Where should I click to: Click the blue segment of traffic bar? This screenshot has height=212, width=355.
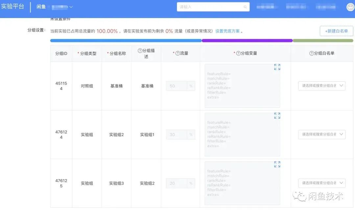click(x=126, y=40)
